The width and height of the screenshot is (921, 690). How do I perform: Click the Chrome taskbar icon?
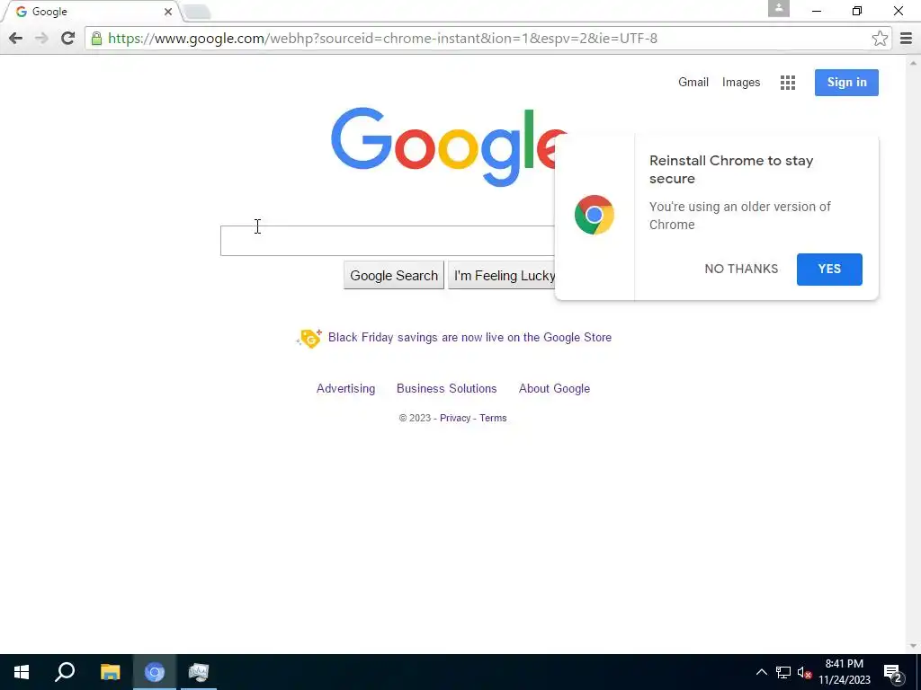155,672
